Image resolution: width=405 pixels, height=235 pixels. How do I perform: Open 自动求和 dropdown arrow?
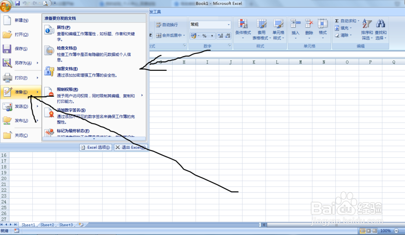358,21
